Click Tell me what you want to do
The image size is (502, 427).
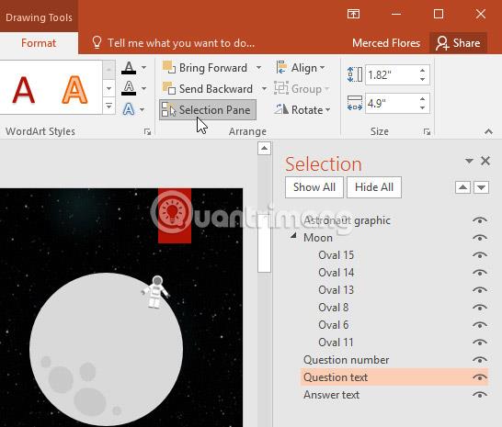(173, 42)
